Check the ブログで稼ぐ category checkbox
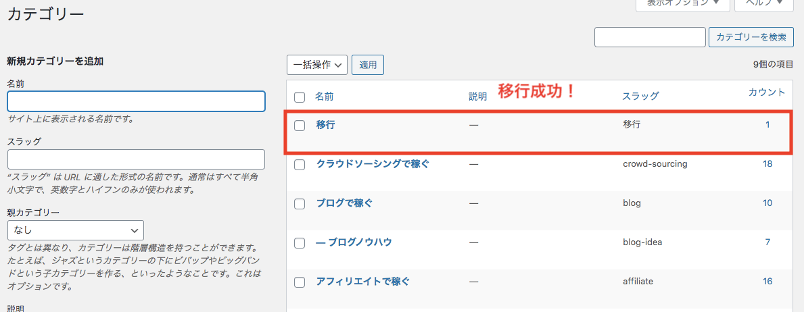The image size is (804, 312). point(300,203)
